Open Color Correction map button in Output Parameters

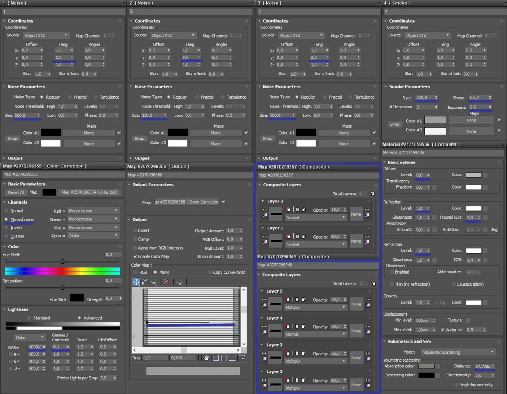187,202
